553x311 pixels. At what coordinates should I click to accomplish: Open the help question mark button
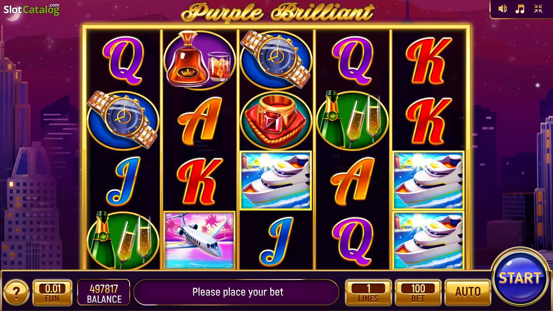click(16, 293)
